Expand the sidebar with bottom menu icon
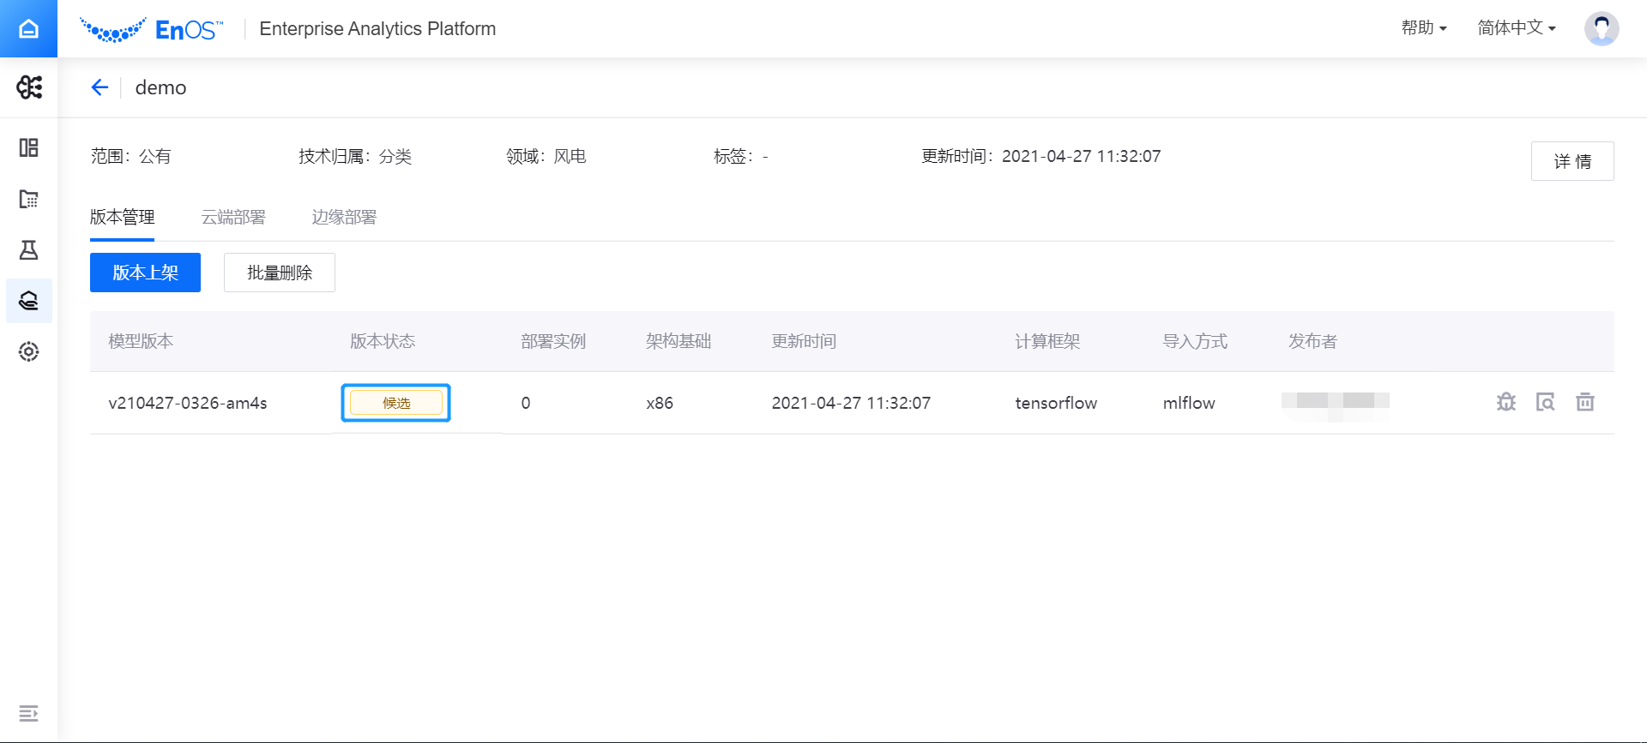This screenshot has height=743, width=1647. coord(28,713)
